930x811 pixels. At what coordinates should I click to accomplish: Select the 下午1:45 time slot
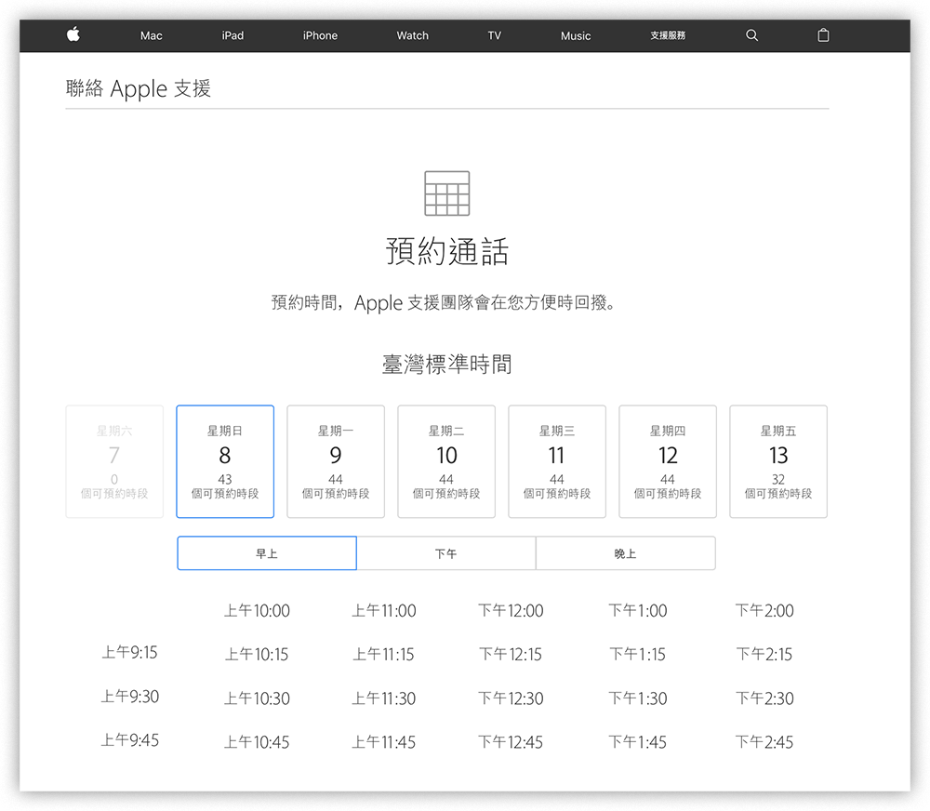[x=638, y=742]
